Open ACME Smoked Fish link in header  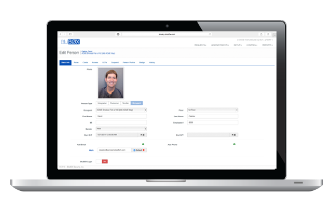click(x=98, y=53)
